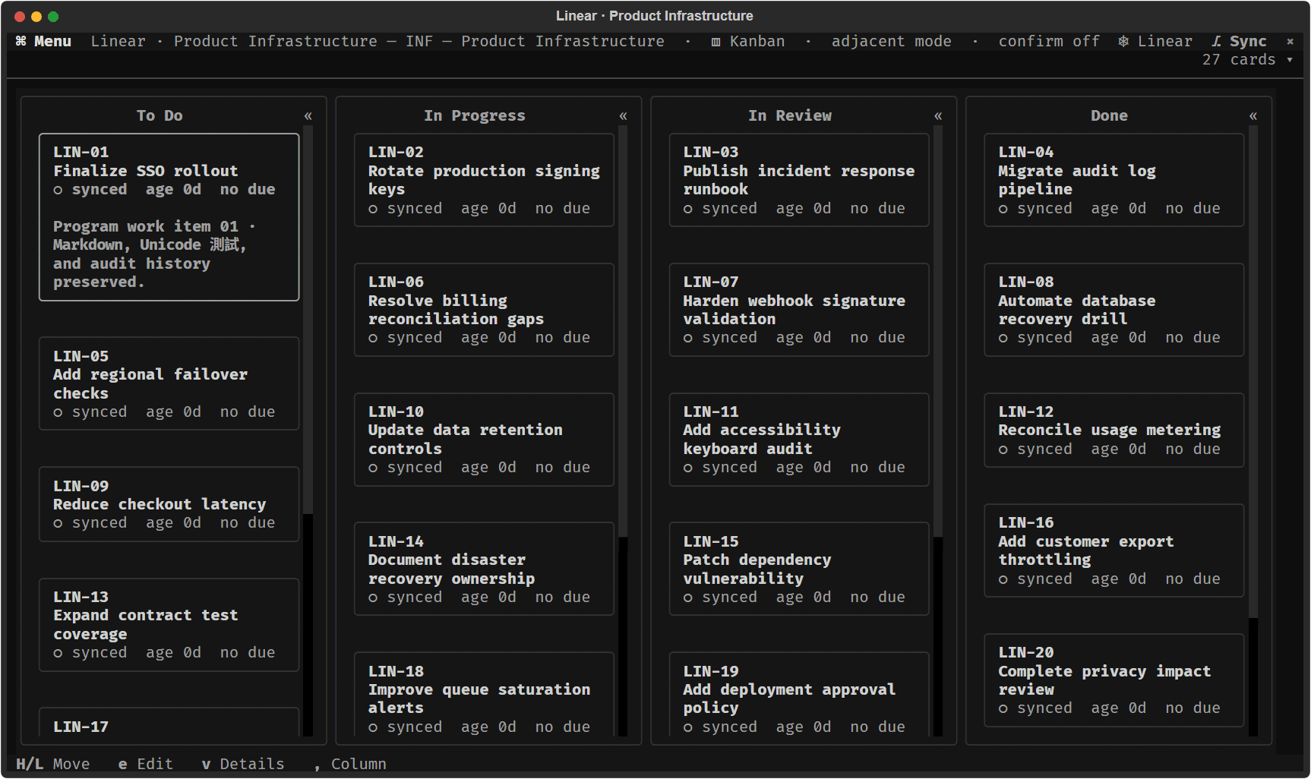Select card LIN-09 Reduce checkout latency
Screen dimensions: 1311x779
tap(169, 504)
